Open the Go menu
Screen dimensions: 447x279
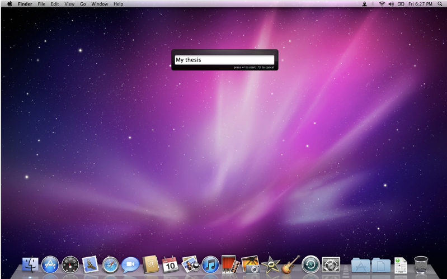coord(83,4)
